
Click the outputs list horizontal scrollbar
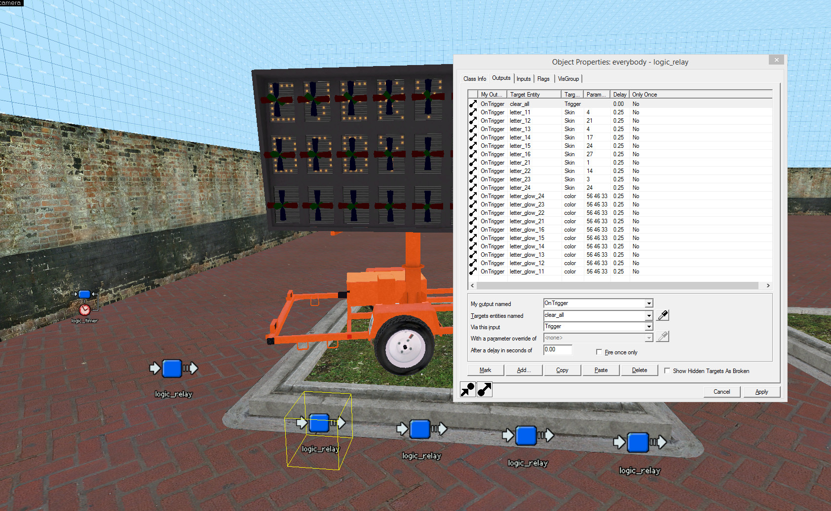click(x=617, y=286)
